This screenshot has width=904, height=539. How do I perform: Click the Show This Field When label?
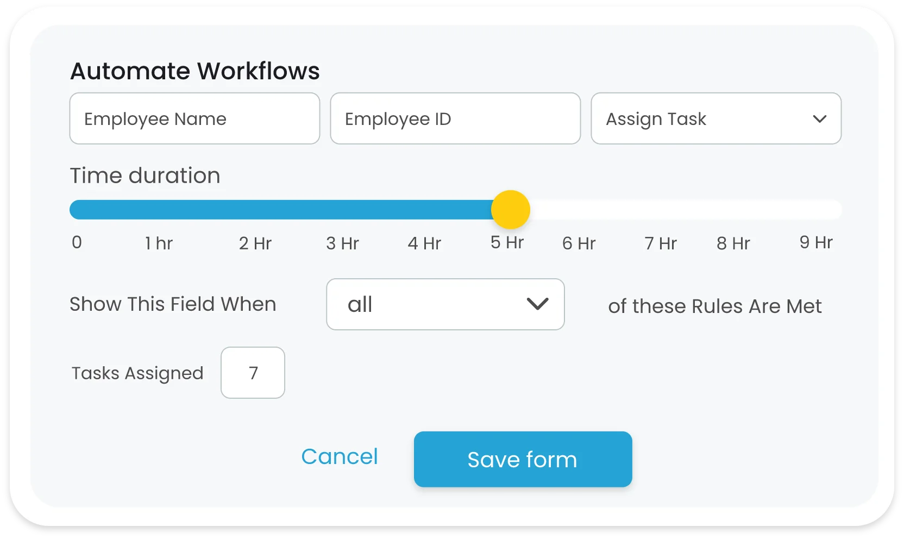[x=173, y=304]
